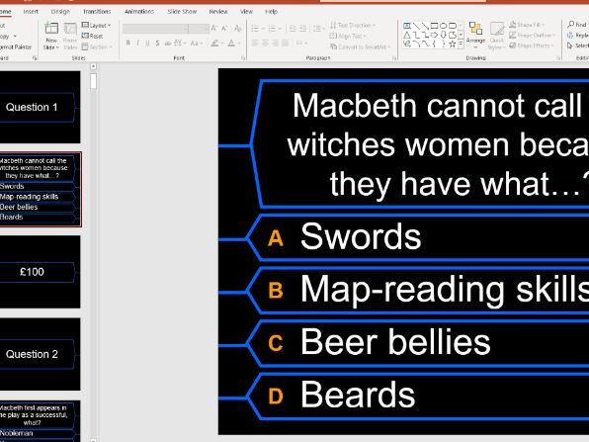Open the Layout dropdown

coord(96,25)
